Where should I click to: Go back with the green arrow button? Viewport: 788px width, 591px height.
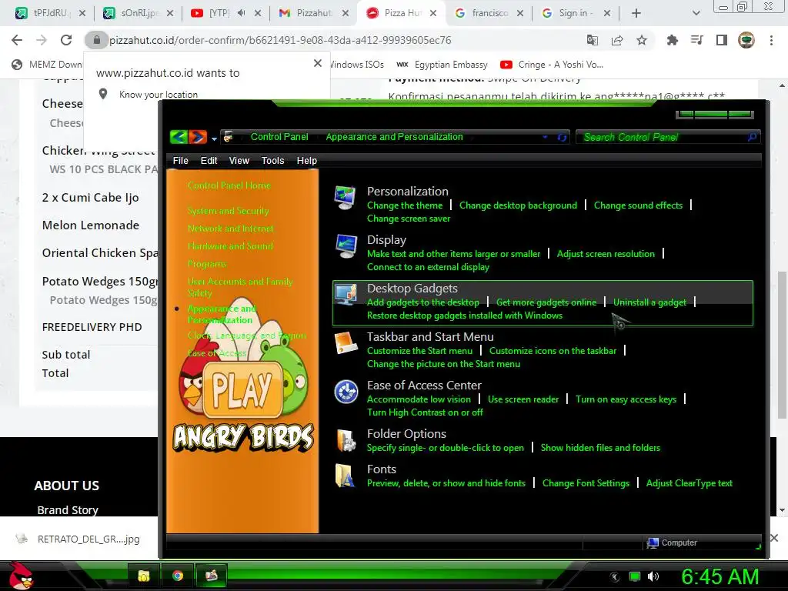(179, 137)
